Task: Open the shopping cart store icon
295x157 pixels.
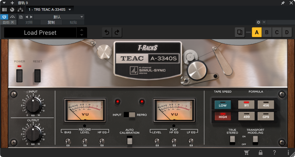Action: tap(246, 152)
